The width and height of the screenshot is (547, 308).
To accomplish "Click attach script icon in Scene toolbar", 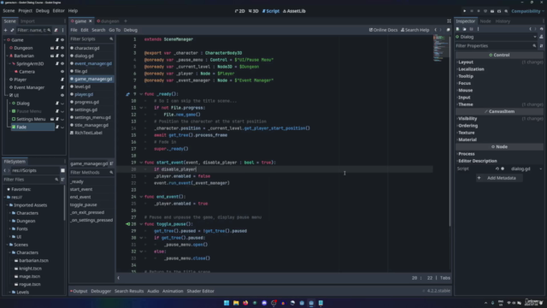I will click(x=56, y=31).
